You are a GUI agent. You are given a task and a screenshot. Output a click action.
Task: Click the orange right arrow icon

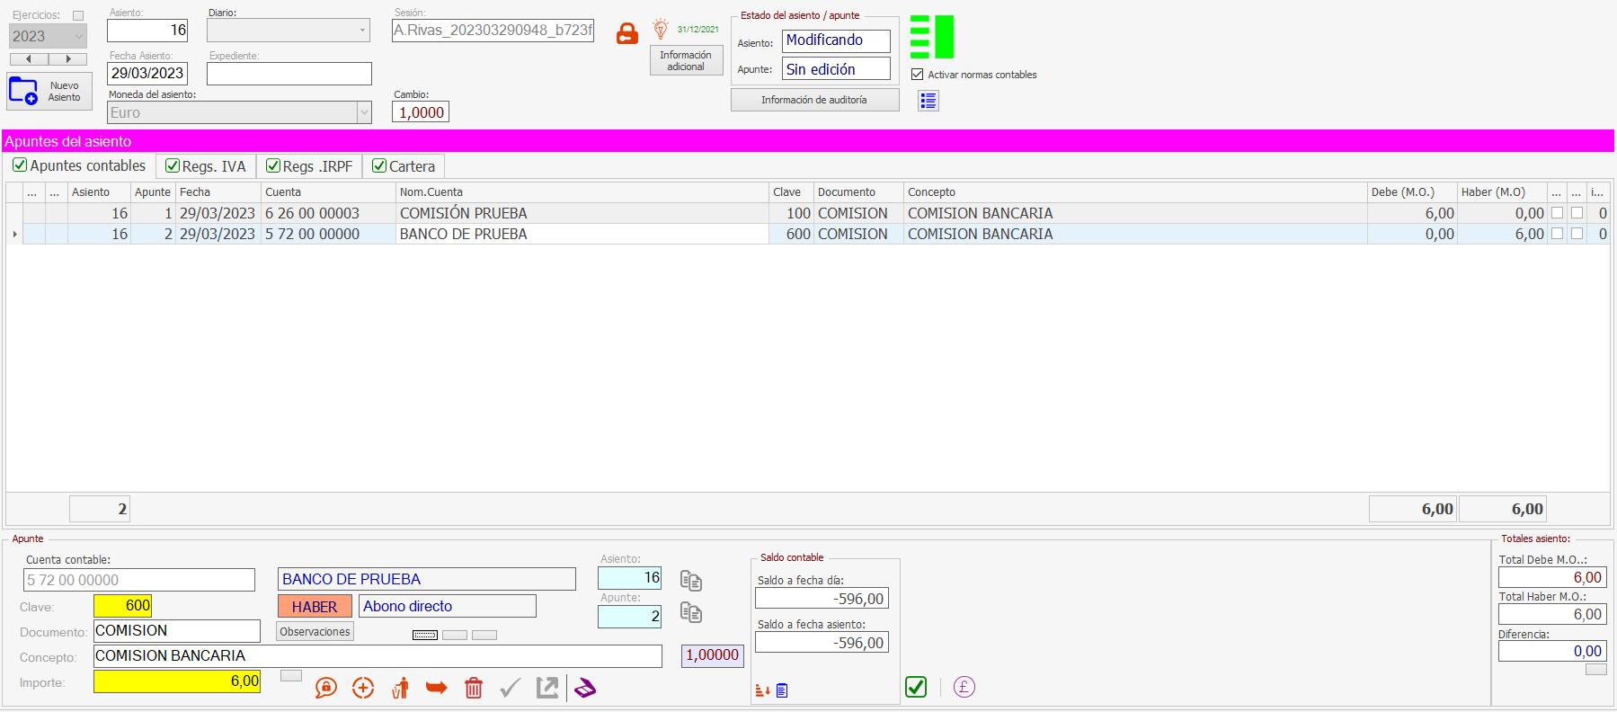[x=437, y=689]
